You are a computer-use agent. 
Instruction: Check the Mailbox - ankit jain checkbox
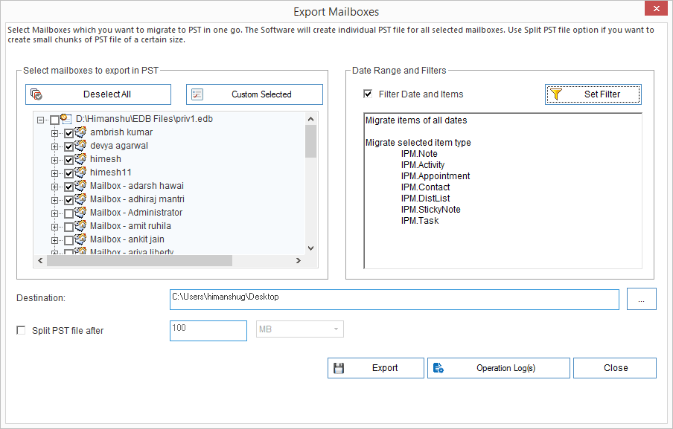(68, 240)
